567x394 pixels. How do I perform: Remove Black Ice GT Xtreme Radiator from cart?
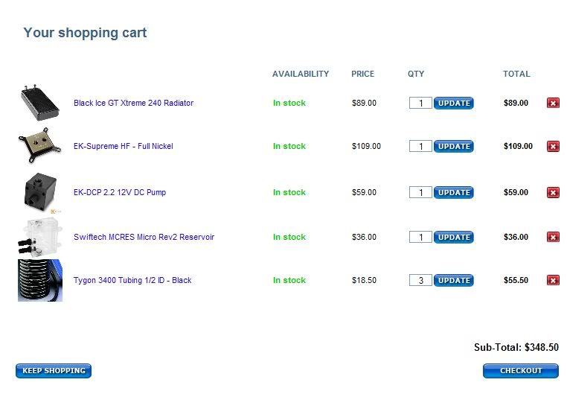553,103
